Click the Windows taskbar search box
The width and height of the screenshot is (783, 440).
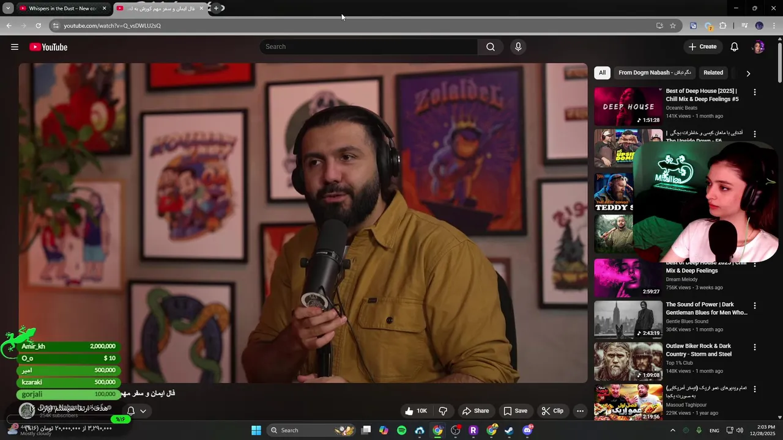click(x=312, y=430)
